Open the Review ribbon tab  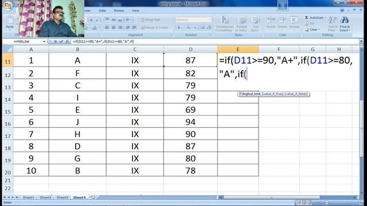point(119,10)
